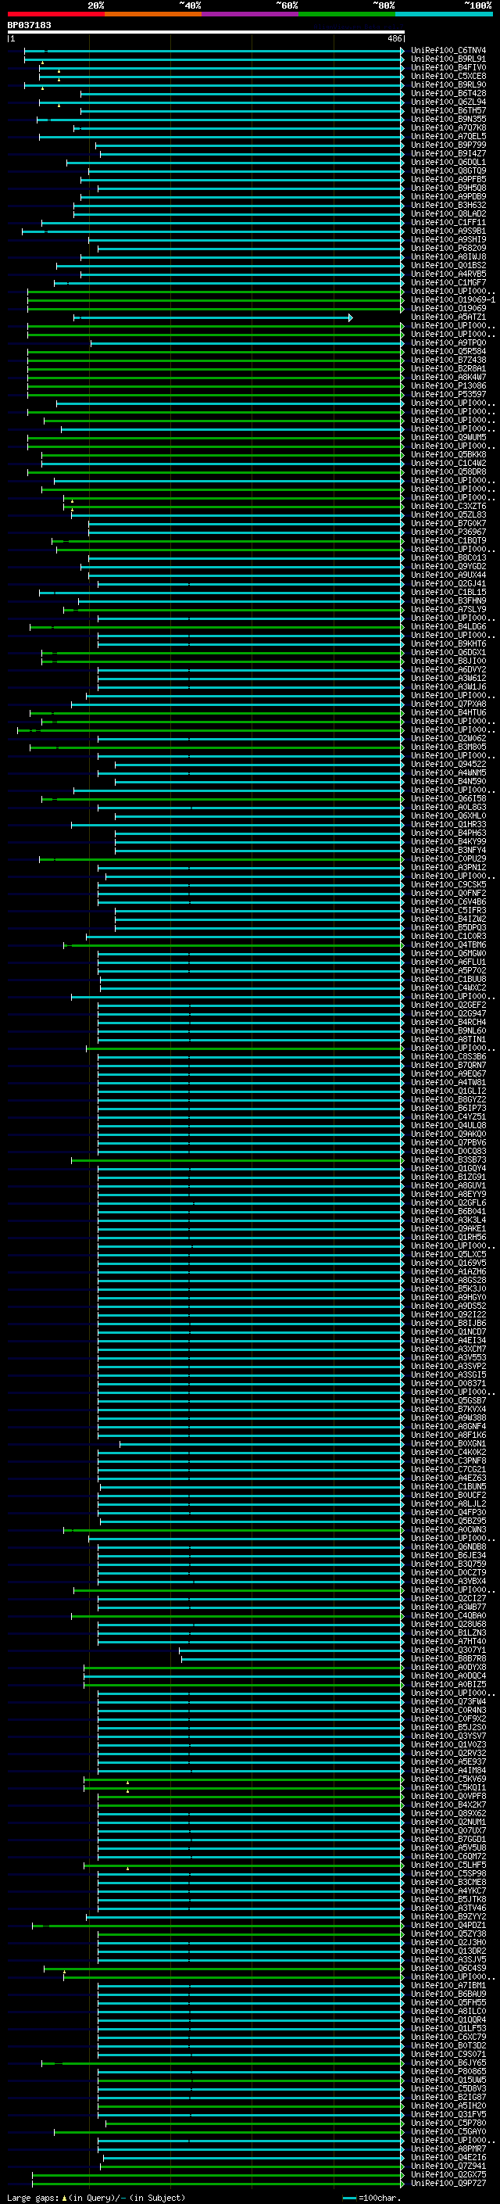
Task: Click the UniRef100_Q9P727 label
Action: (448, 2184)
